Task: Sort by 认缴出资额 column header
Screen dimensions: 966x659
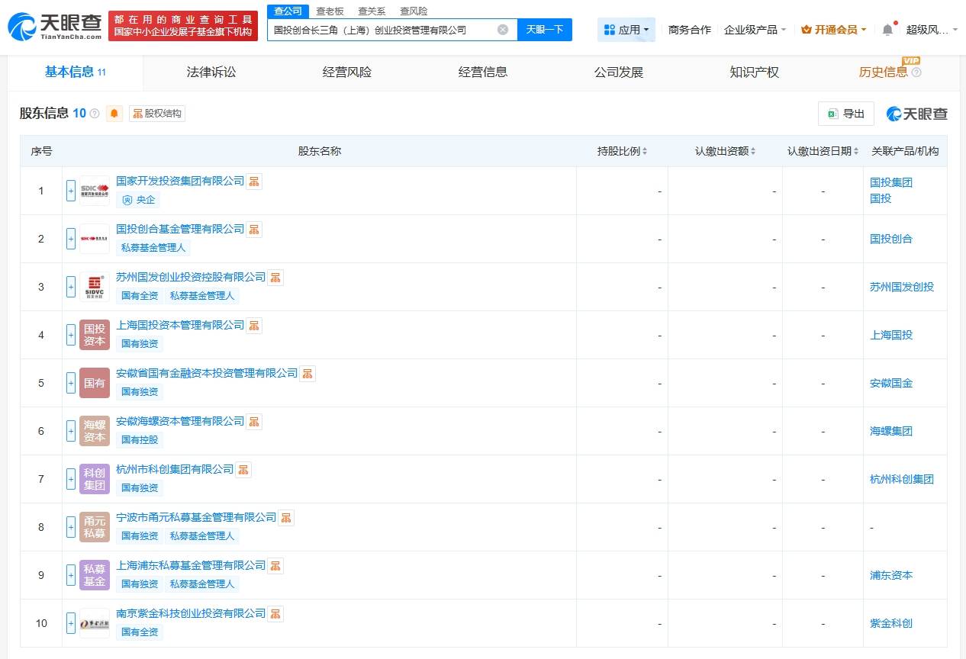Action: (x=725, y=151)
